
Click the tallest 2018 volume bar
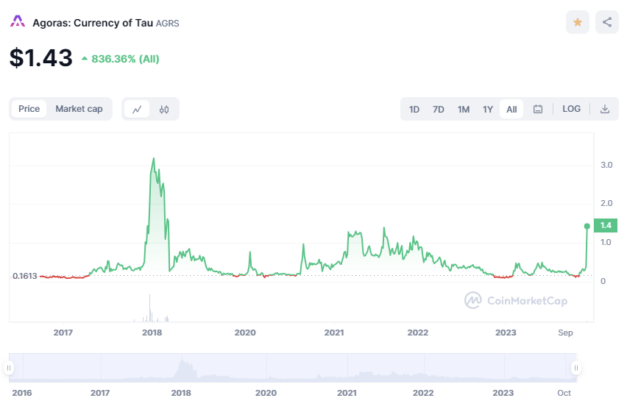[x=150, y=308]
